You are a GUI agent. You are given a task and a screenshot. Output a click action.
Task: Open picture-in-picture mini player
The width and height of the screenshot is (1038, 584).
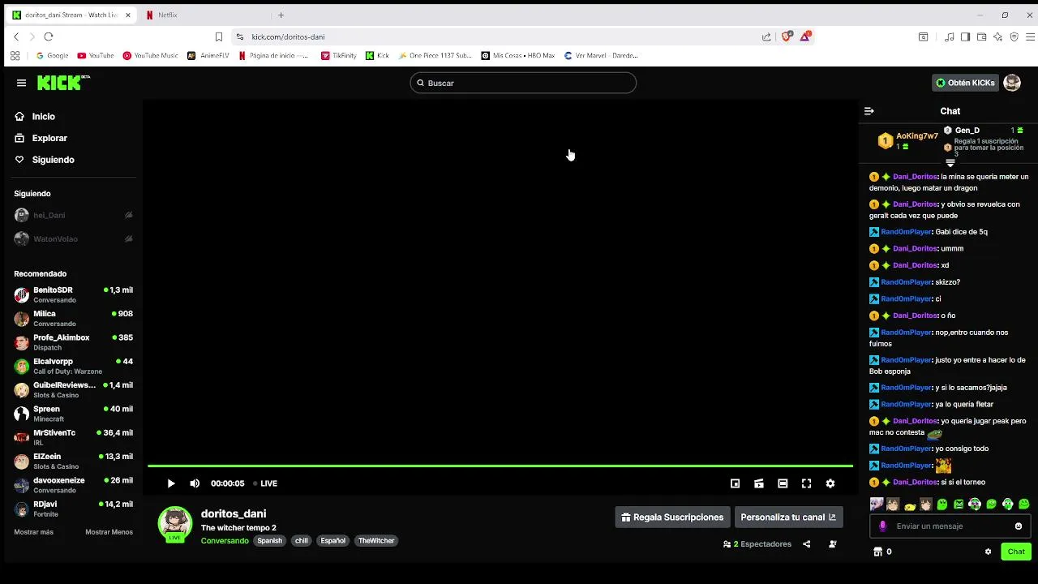[x=735, y=483]
